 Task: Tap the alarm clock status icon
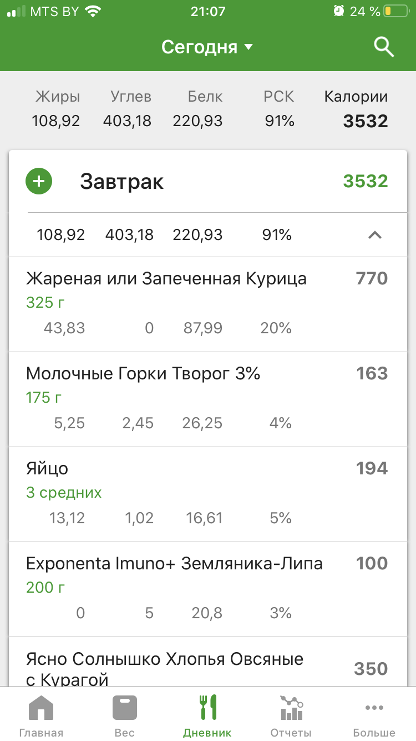point(338,11)
